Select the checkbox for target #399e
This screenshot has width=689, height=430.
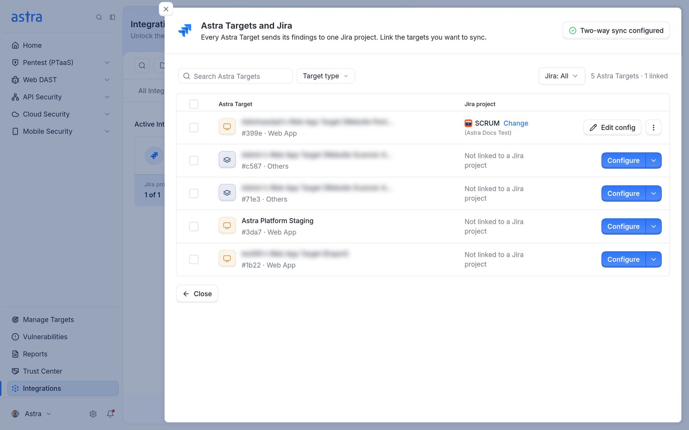coord(194,127)
